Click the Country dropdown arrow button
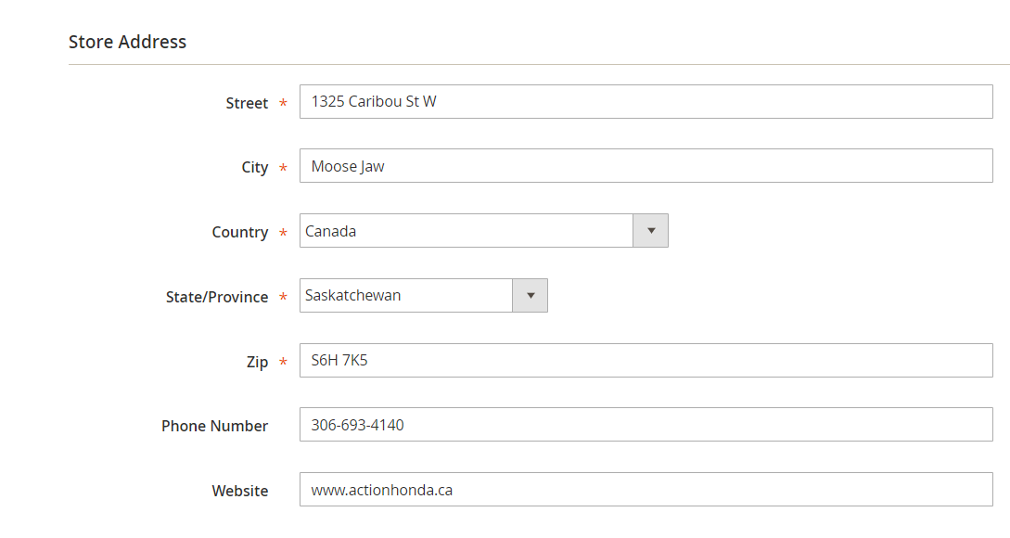The width and height of the screenshot is (1010, 538). click(x=650, y=231)
